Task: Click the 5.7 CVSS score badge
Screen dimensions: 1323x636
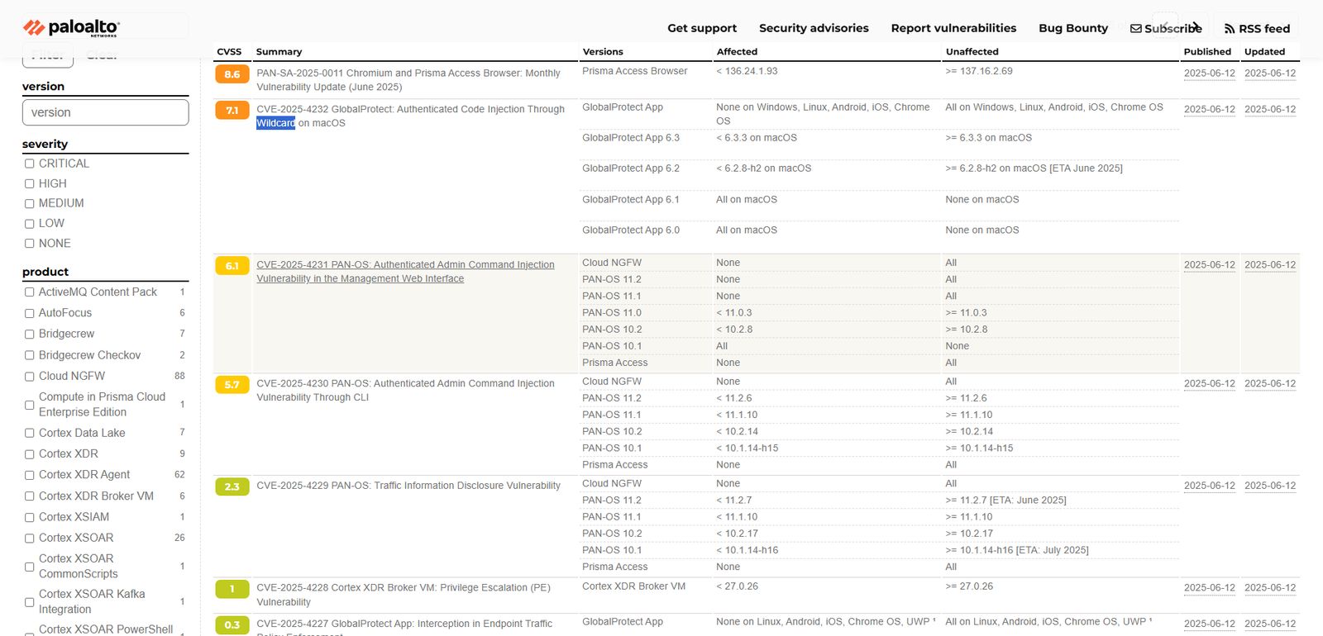Action: [x=232, y=385]
